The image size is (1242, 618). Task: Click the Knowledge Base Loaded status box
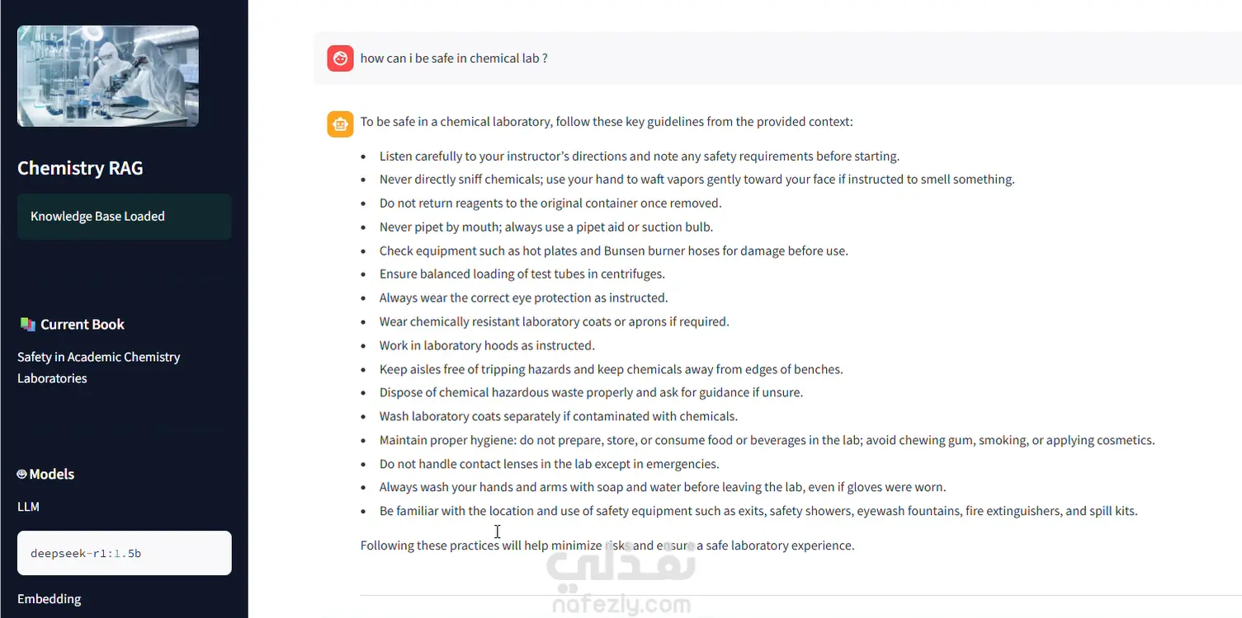pos(125,217)
